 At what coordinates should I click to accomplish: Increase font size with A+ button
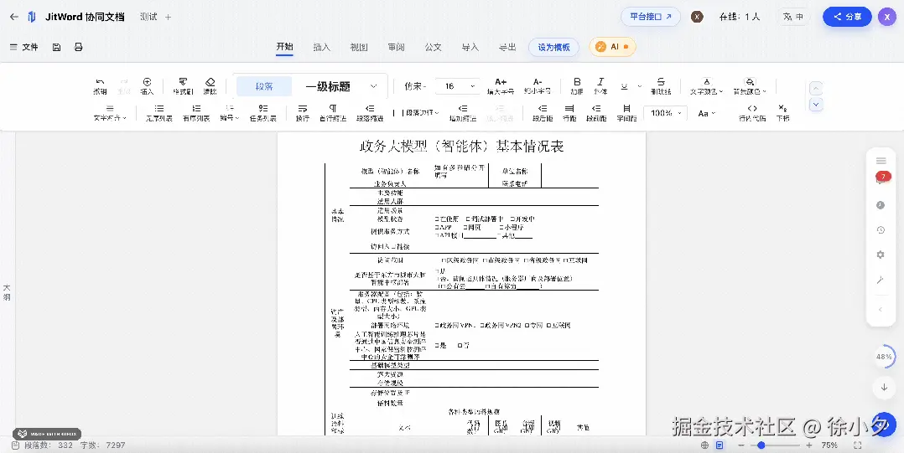tap(501, 86)
